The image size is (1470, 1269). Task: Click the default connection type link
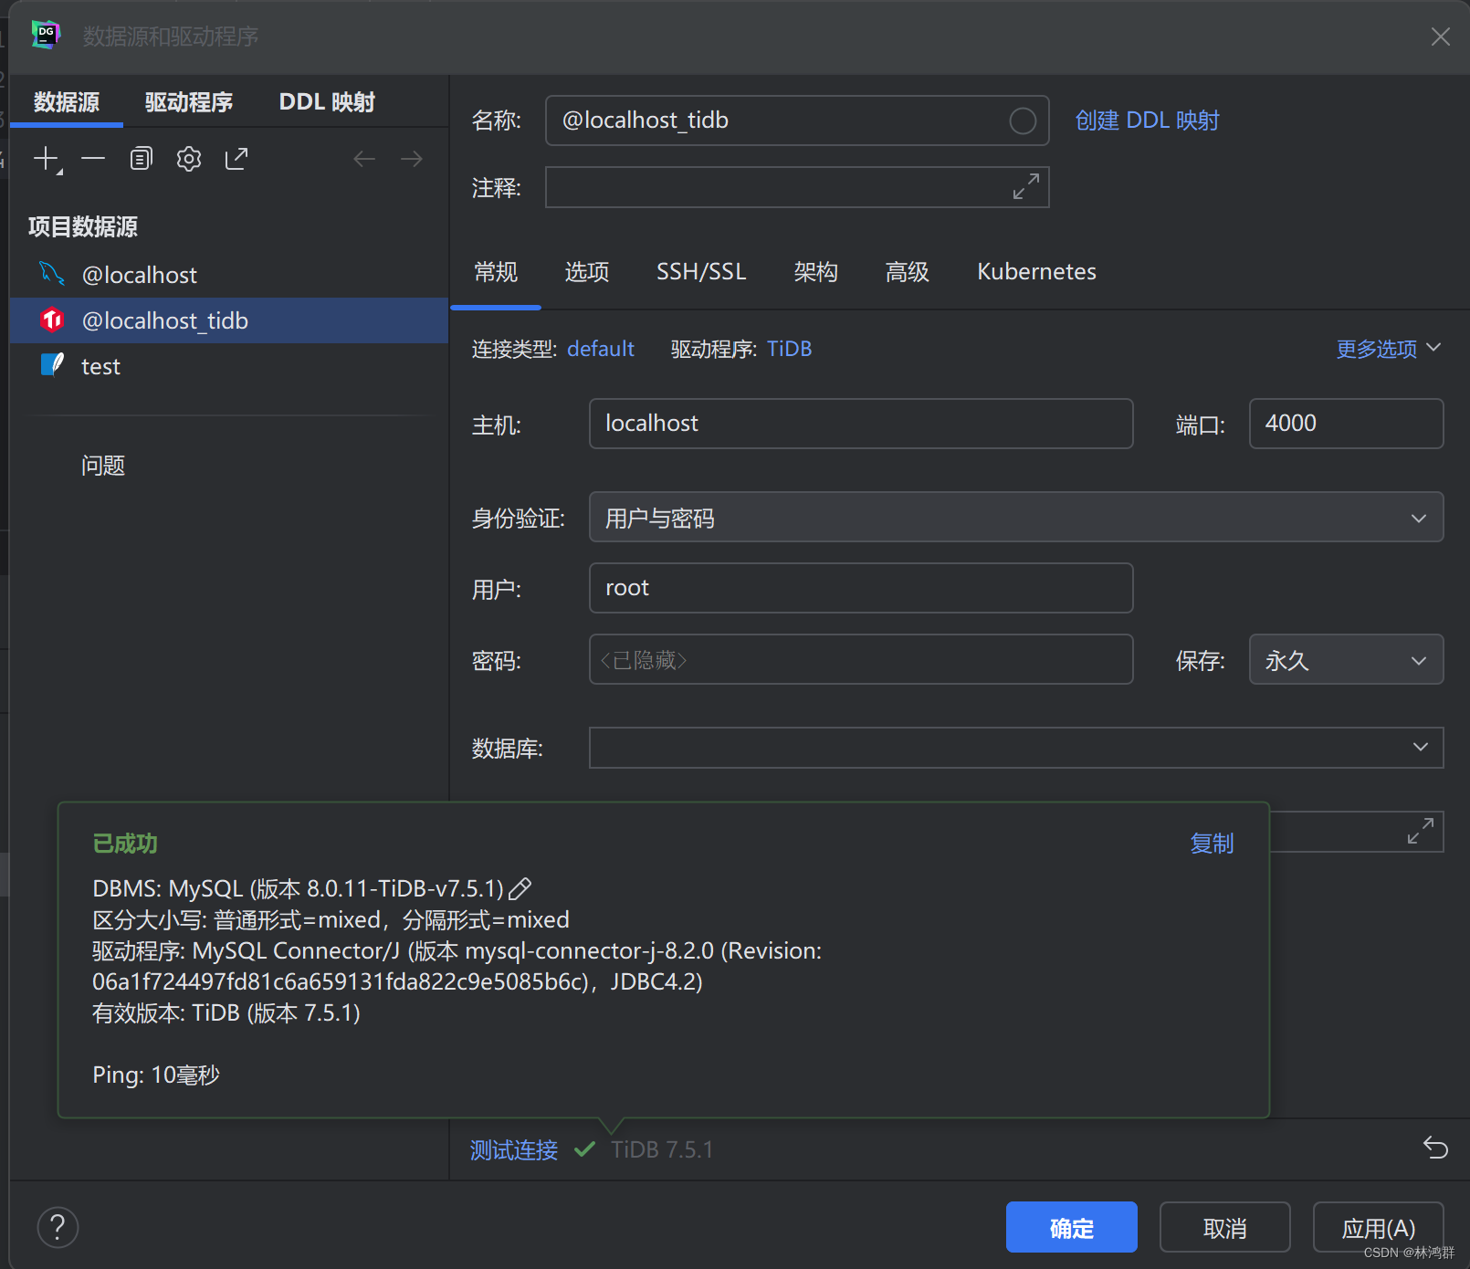pyautogui.click(x=600, y=349)
